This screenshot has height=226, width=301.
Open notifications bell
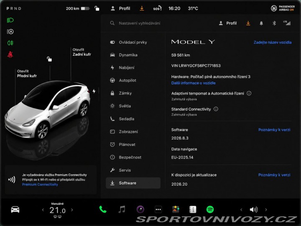(x=261, y=23)
